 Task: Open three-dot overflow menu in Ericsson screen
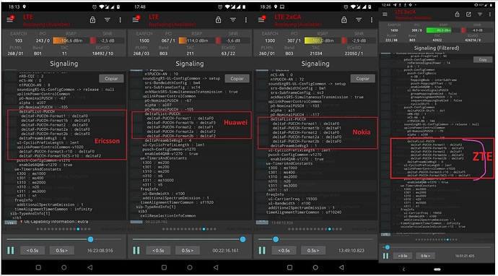(120, 20)
